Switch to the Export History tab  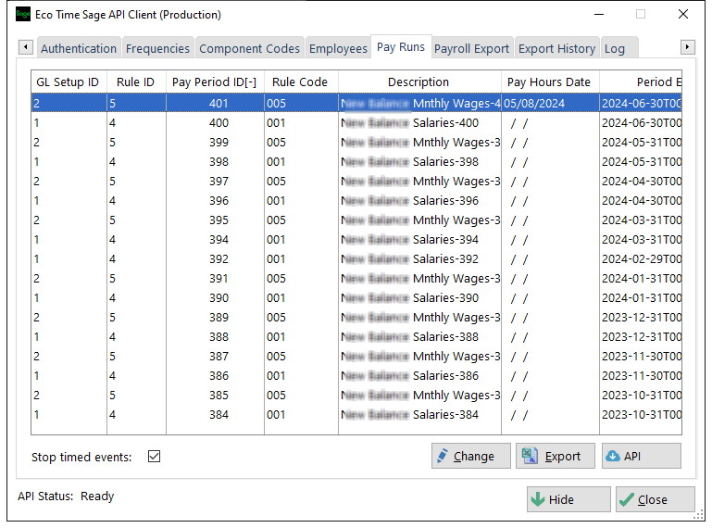coord(556,48)
